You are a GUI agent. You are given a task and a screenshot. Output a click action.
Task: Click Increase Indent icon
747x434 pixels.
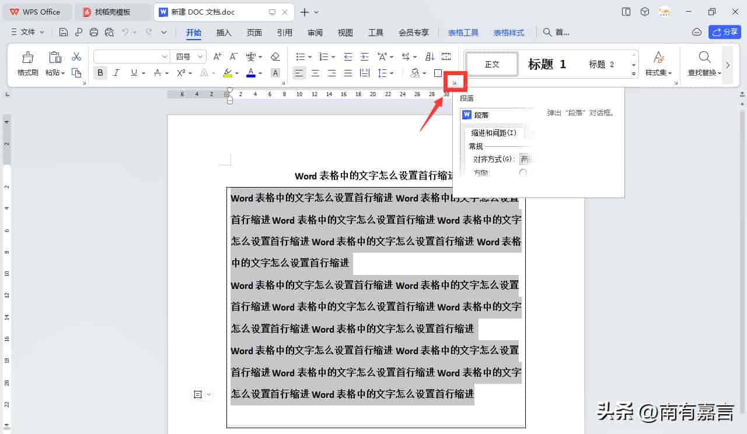click(x=365, y=57)
